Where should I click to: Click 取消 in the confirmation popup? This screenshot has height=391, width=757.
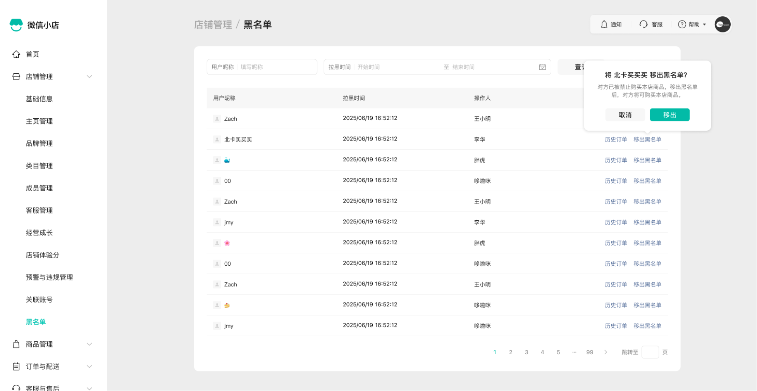(x=625, y=115)
